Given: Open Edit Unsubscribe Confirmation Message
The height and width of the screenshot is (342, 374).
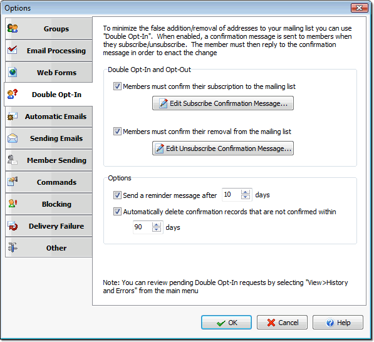Looking at the screenshot, I should click(x=223, y=148).
